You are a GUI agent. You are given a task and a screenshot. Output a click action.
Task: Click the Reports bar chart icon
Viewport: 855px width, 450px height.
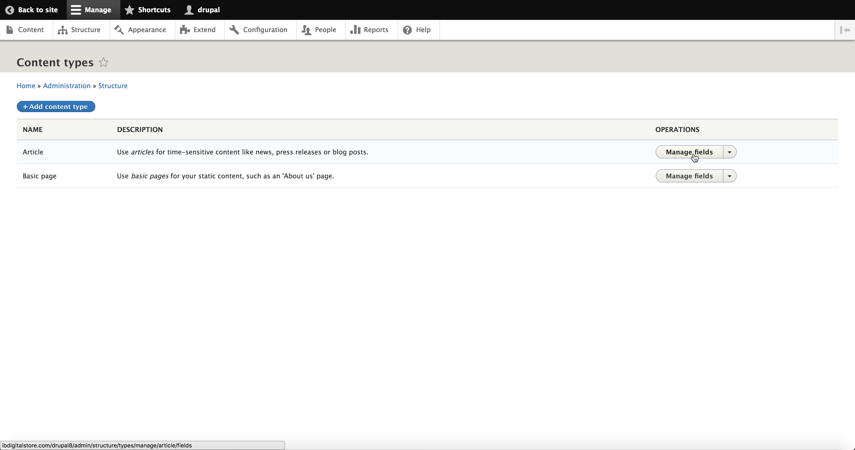coord(355,30)
